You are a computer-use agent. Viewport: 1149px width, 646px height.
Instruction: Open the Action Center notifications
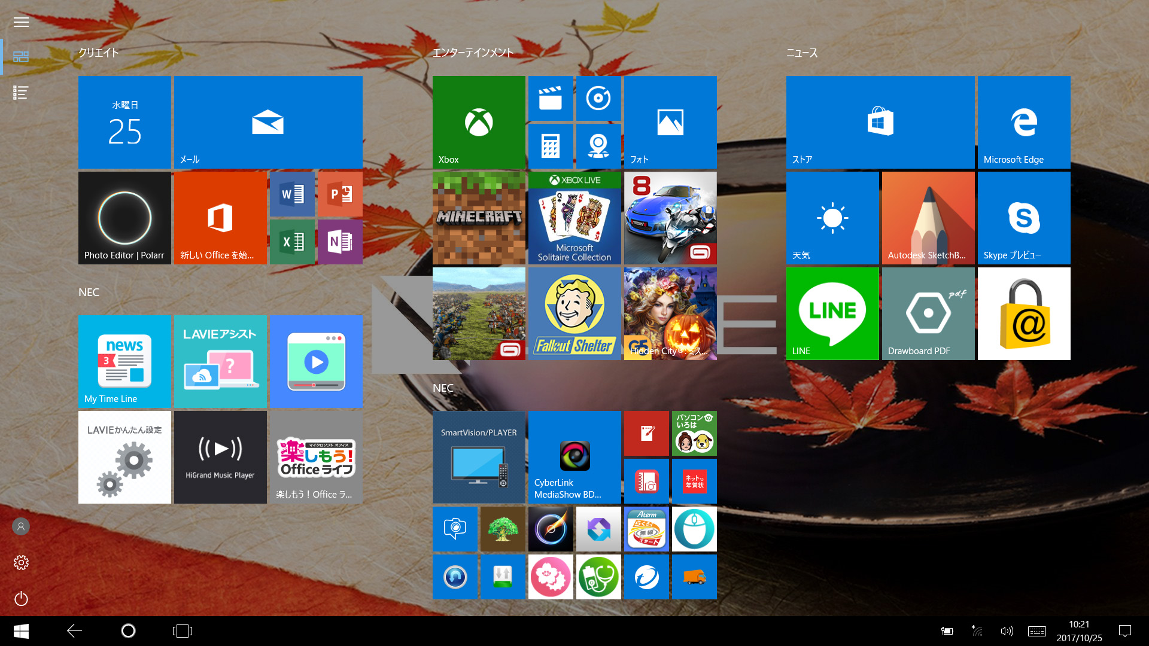[1125, 631]
